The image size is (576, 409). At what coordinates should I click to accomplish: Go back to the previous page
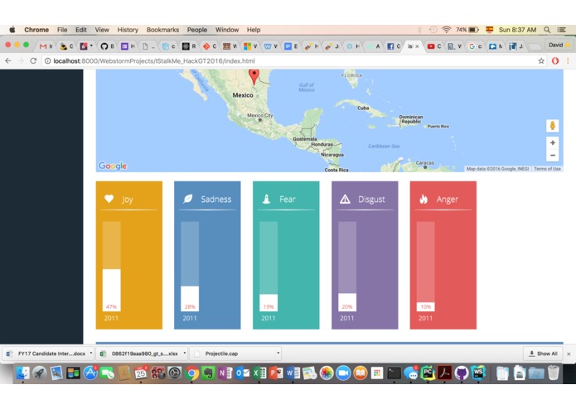pyautogui.click(x=8, y=61)
